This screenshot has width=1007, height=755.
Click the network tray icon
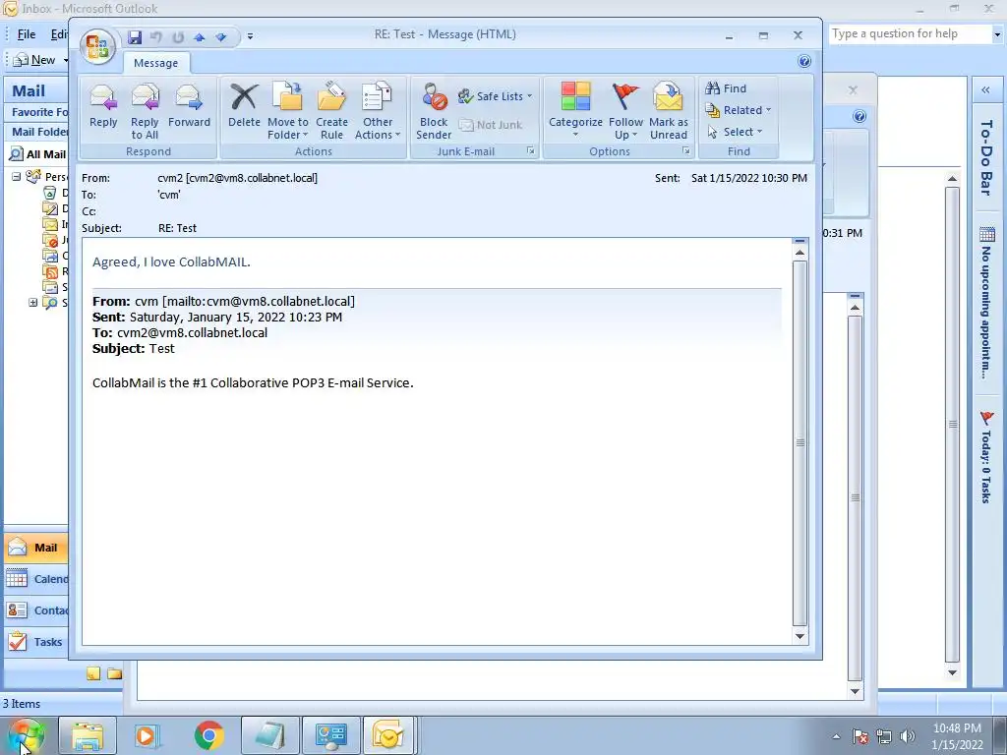coord(884,736)
